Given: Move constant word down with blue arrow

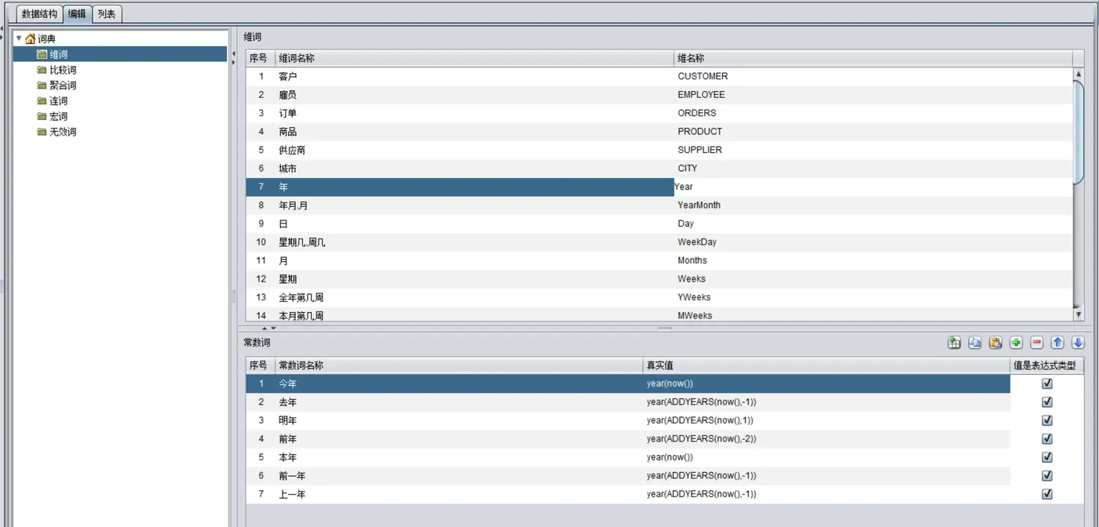Looking at the screenshot, I should [x=1078, y=343].
